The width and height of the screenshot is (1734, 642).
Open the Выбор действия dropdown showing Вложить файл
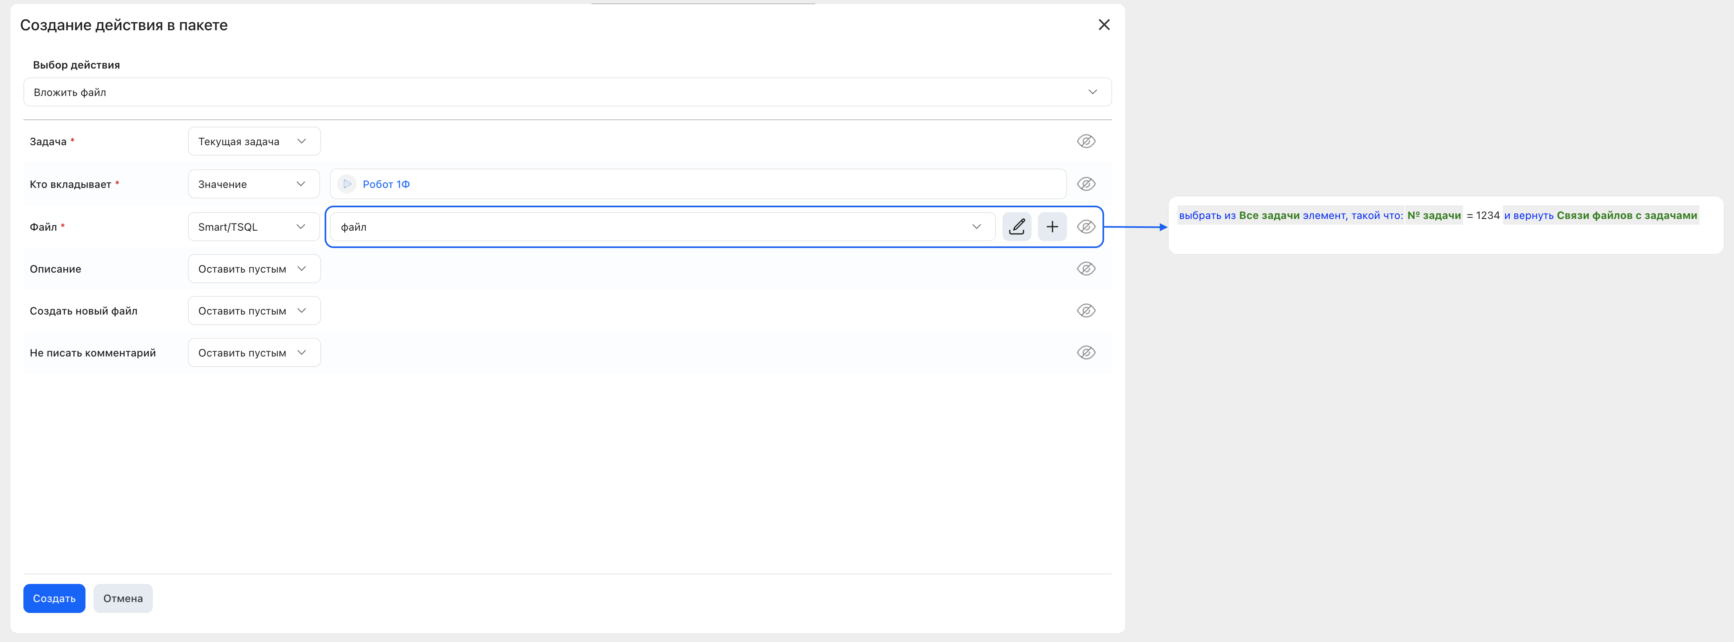567,92
